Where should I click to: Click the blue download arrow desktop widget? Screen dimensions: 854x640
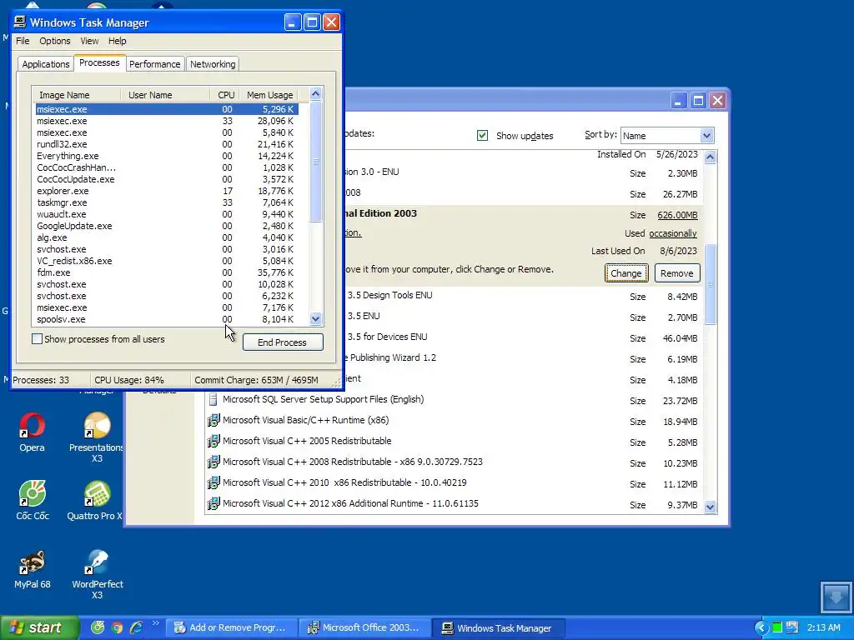click(x=836, y=597)
